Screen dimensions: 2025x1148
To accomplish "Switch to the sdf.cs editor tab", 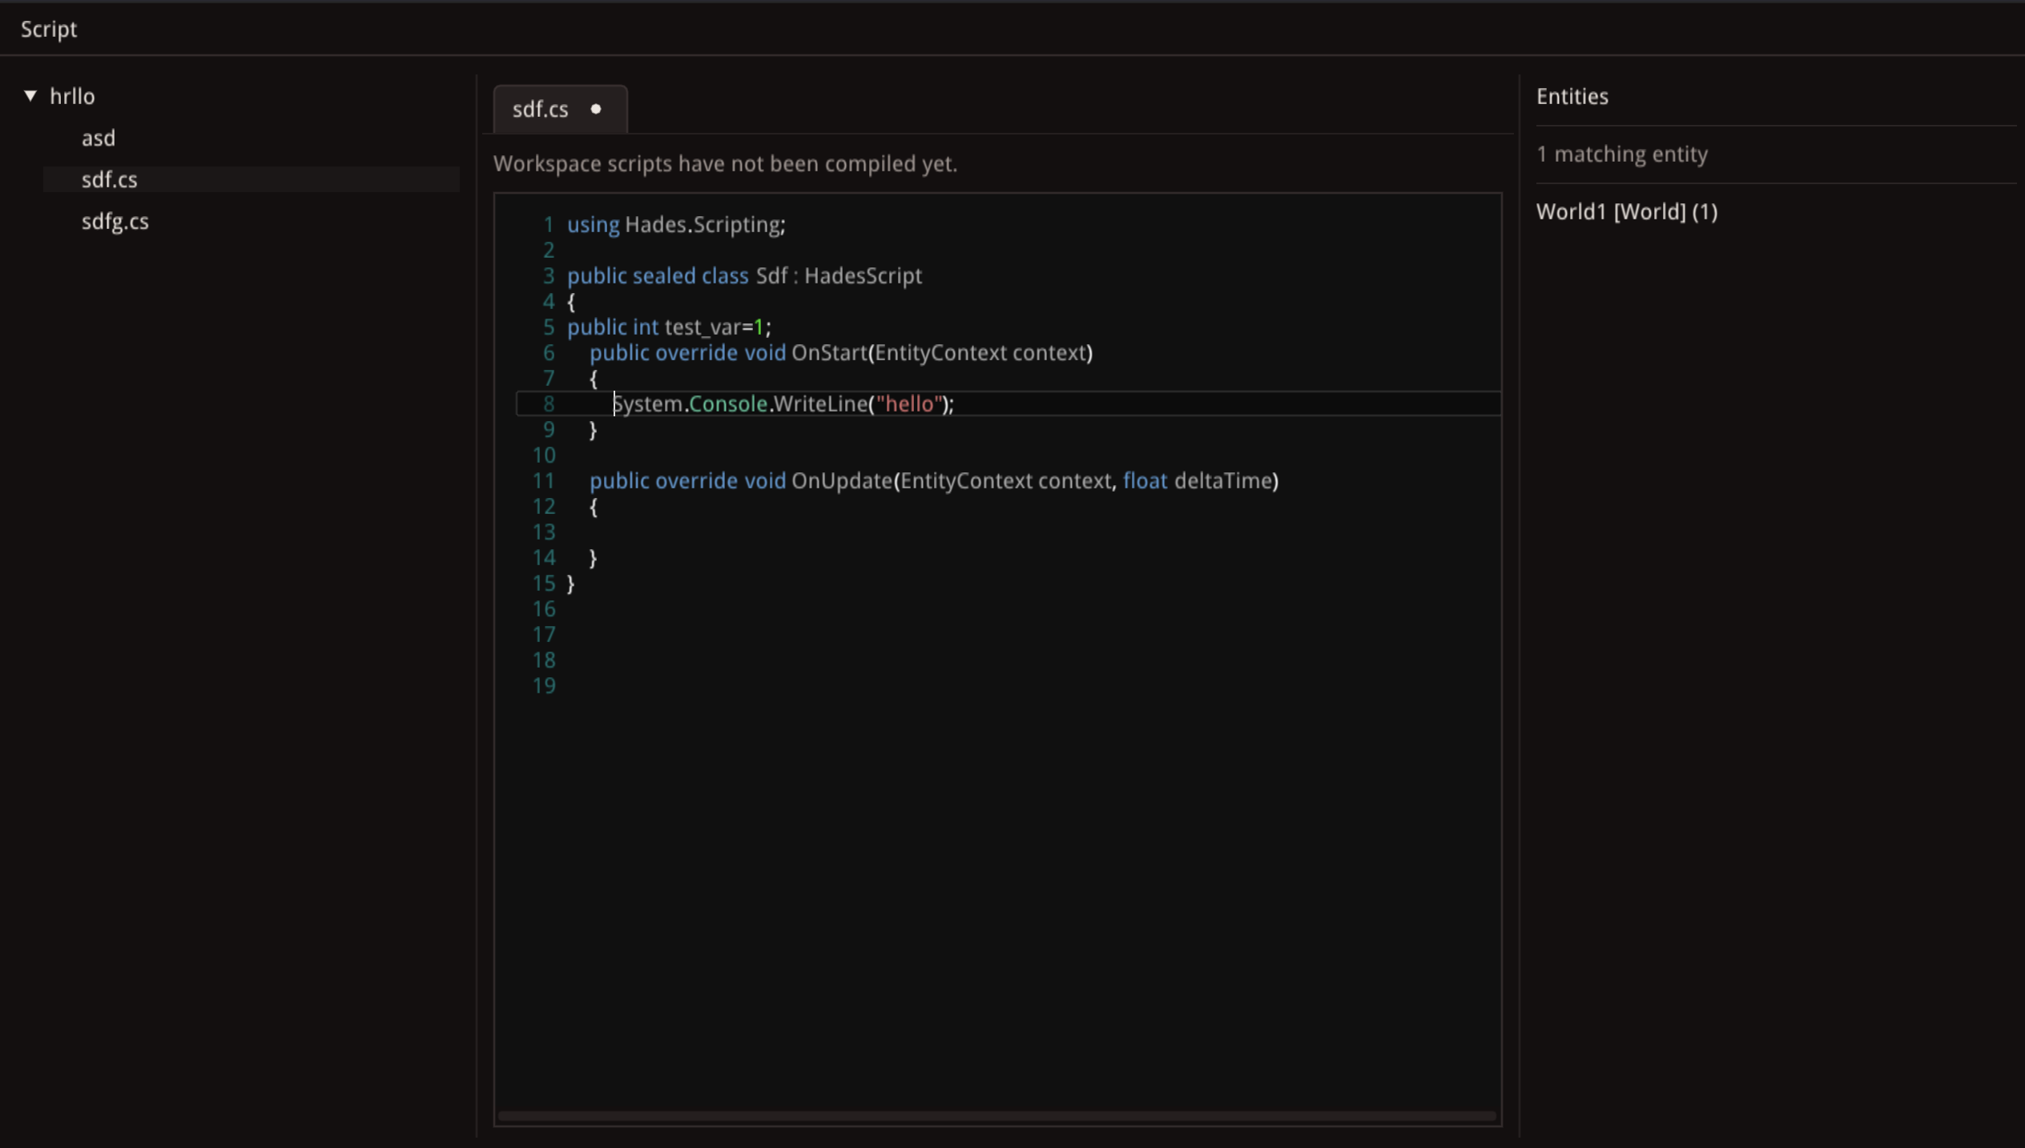I will [x=540, y=109].
